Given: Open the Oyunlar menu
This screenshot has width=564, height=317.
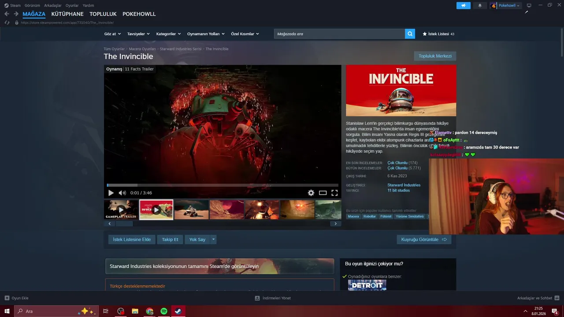Looking at the screenshot, I should (x=72, y=5).
